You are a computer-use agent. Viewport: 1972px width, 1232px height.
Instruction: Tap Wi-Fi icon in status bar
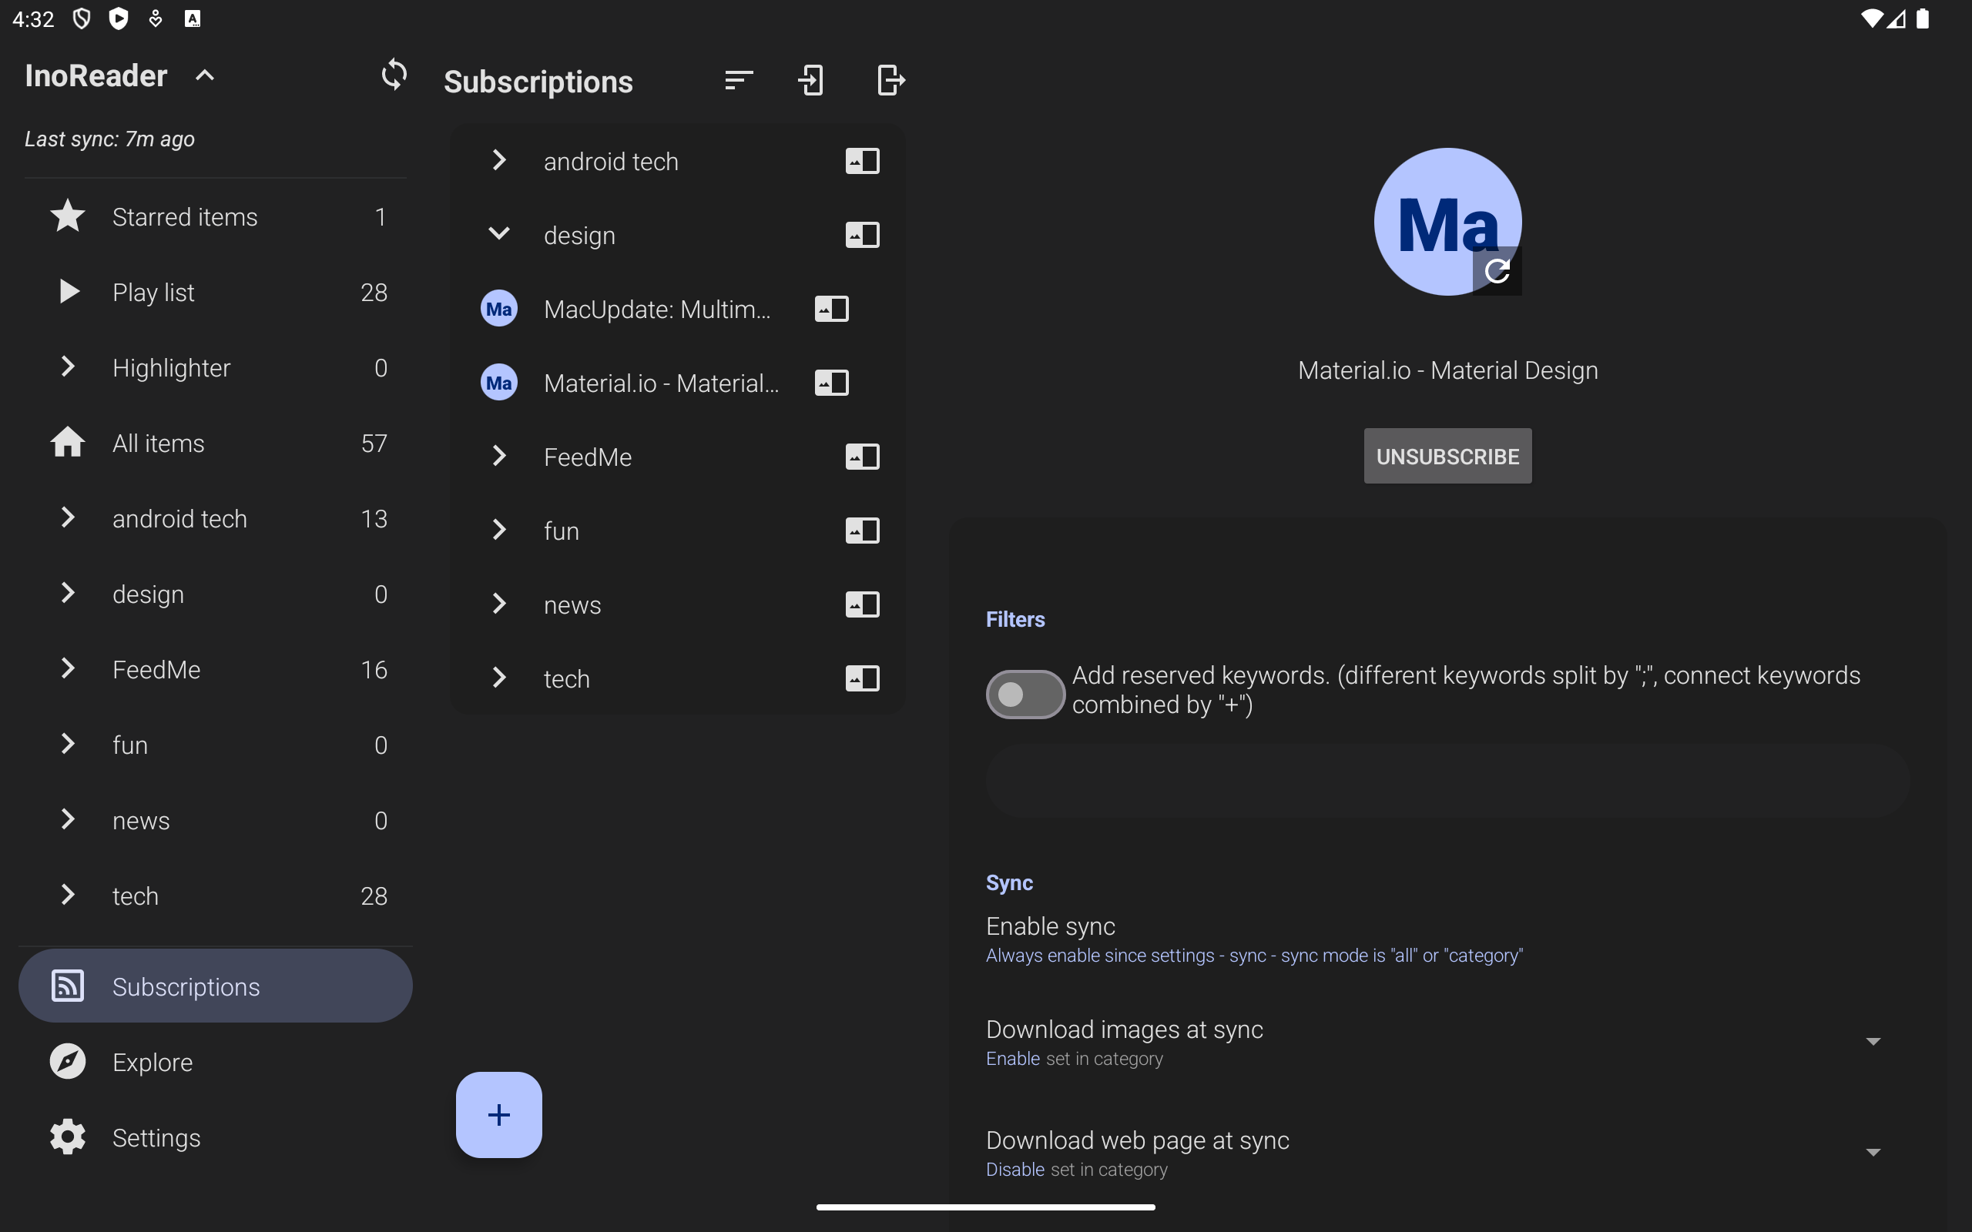1873,18
